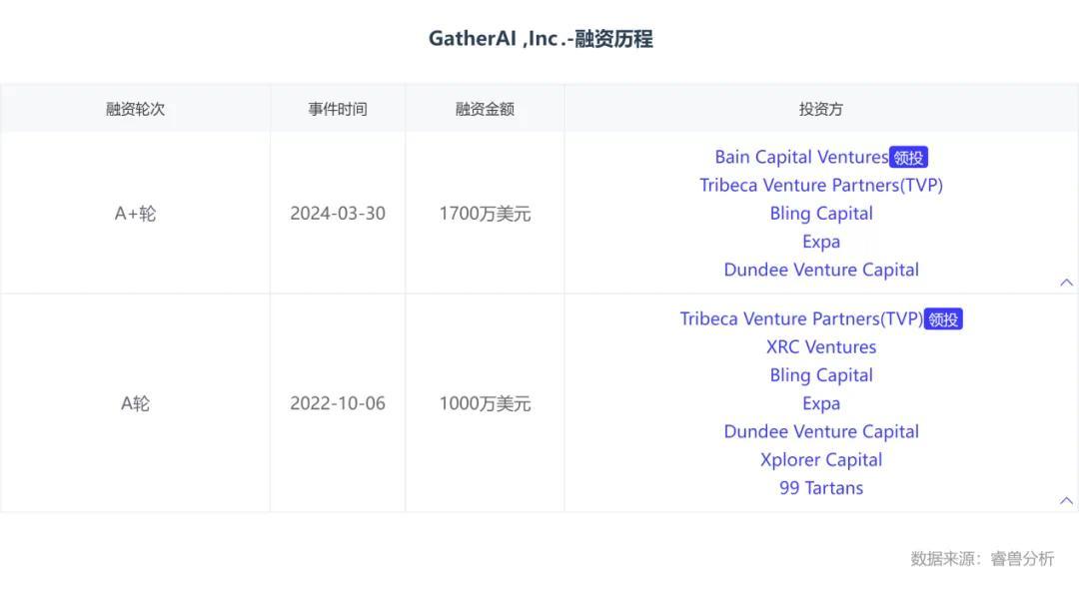The width and height of the screenshot is (1079, 602).
Task: Open 99 Tartans investor link
Action: (x=821, y=488)
